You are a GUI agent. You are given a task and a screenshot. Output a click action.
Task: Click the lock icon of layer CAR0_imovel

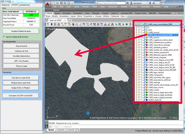(x=144, y=32)
